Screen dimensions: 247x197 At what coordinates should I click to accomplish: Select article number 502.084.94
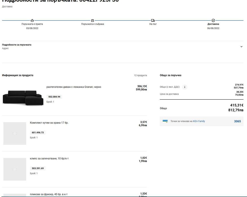(x=54, y=97)
